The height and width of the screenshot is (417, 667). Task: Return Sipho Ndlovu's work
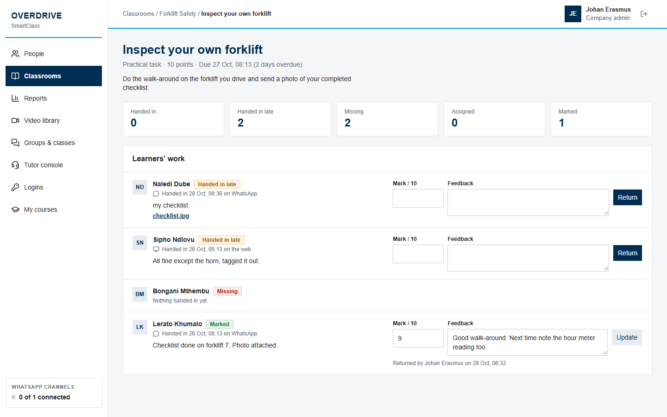[x=628, y=253]
